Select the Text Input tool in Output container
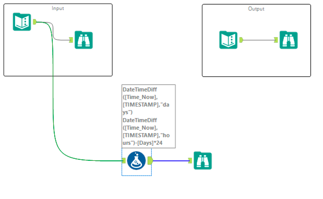The image size is (323, 199). pos(228,40)
